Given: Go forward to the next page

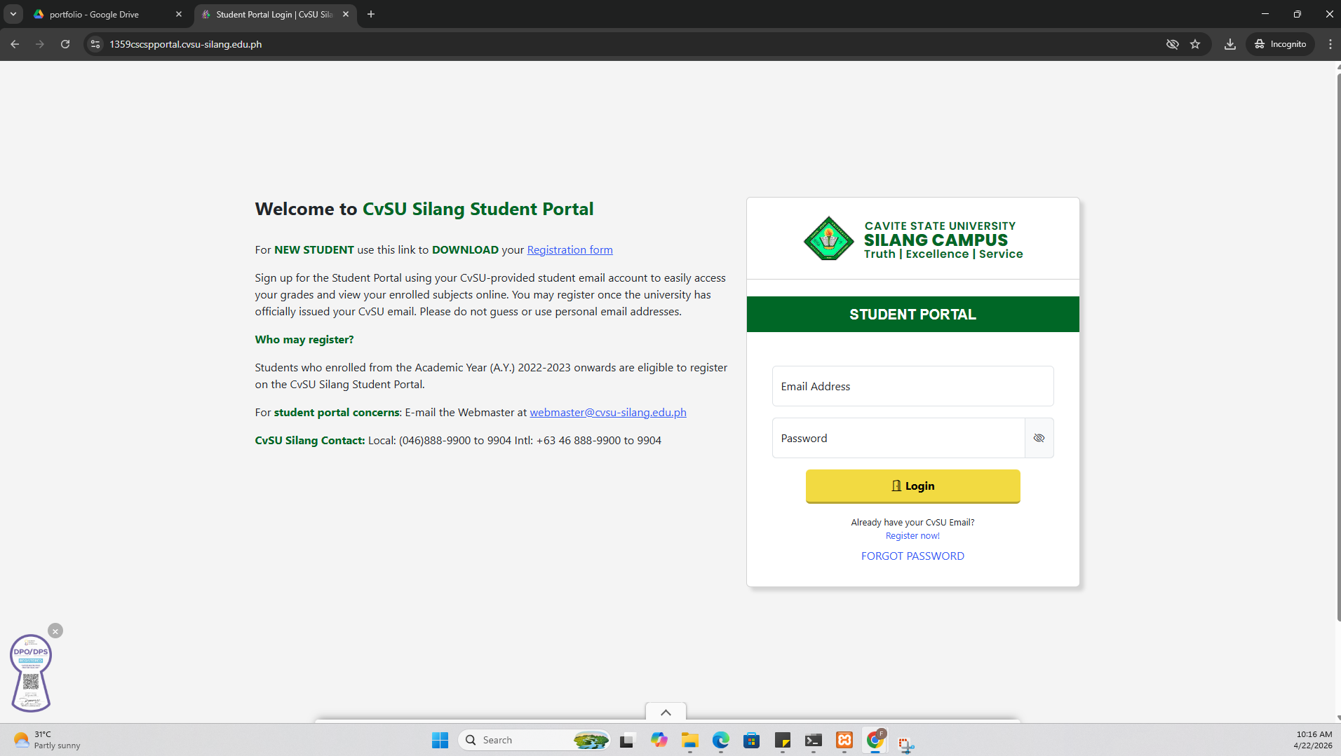Looking at the screenshot, I should [x=40, y=44].
